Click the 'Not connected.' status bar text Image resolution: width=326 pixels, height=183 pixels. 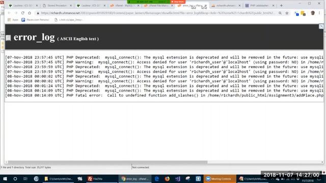coord(141,167)
